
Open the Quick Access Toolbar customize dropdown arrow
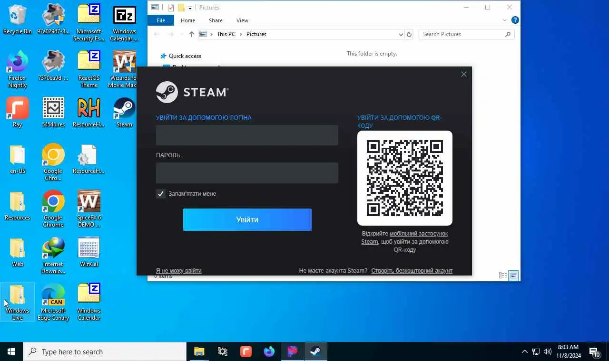tap(190, 8)
